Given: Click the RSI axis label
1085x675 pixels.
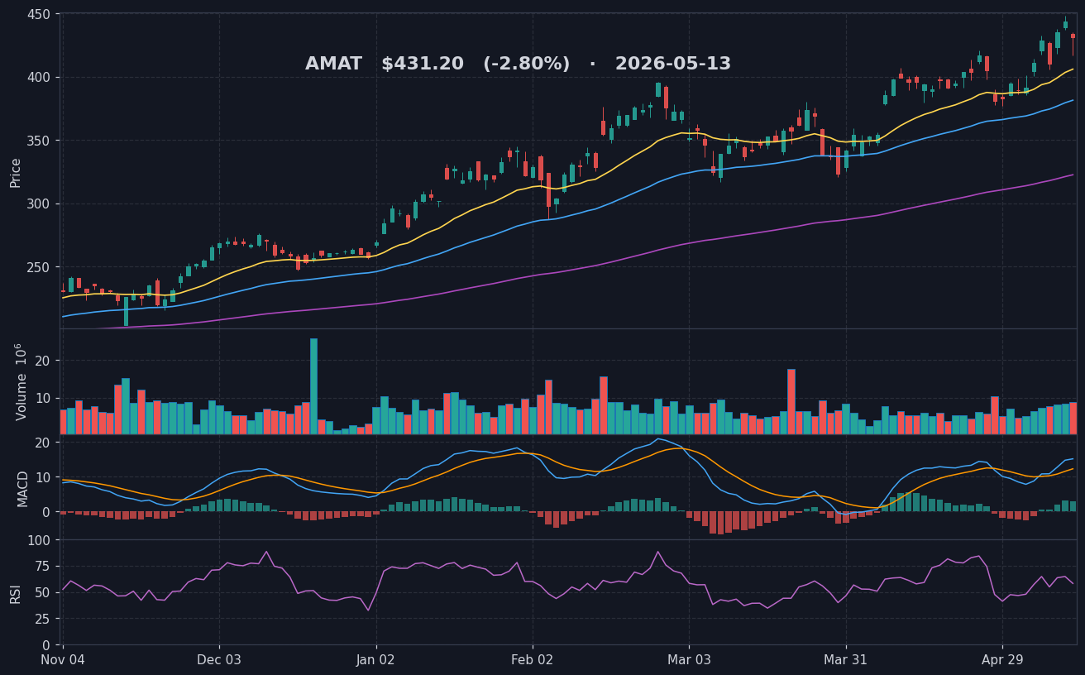Looking at the screenshot, I should (16, 593).
